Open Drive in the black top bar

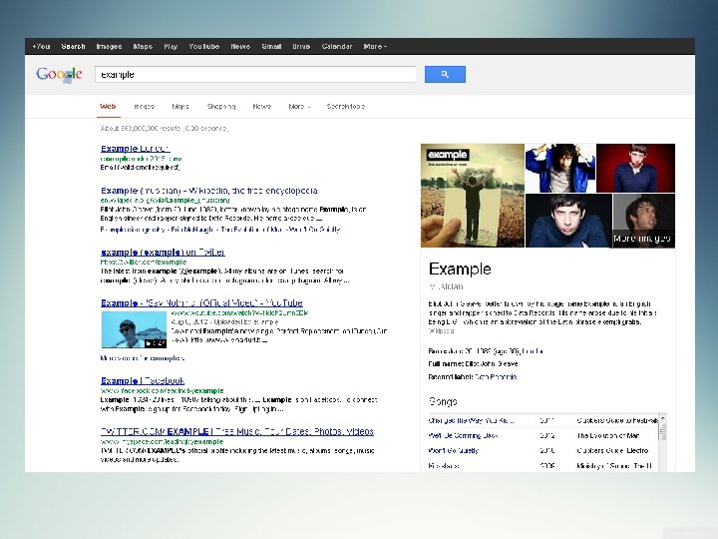[x=301, y=46]
